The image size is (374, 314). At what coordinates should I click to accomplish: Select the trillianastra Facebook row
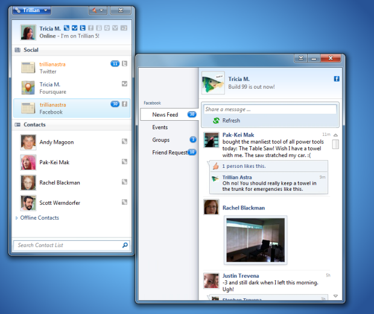[x=72, y=108]
